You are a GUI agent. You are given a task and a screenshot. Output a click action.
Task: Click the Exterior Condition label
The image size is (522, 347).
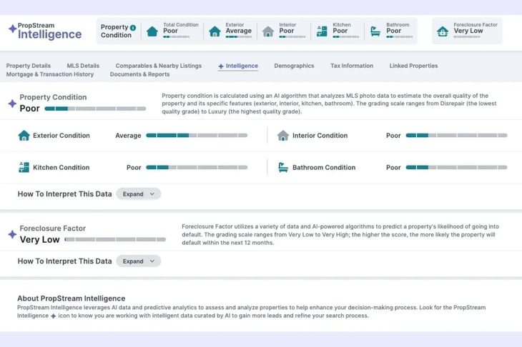[x=61, y=136]
